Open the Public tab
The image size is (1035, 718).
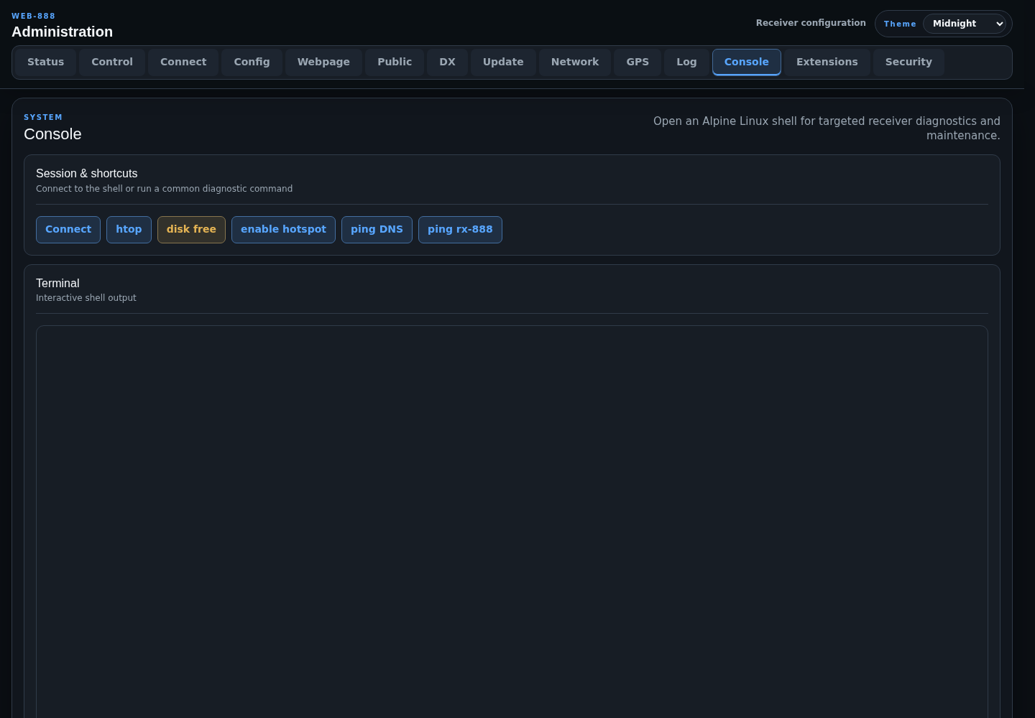click(395, 62)
